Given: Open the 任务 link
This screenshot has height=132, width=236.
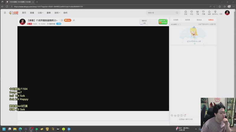Looking at the screenshot, I should pyautogui.click(x=221, y=14).
